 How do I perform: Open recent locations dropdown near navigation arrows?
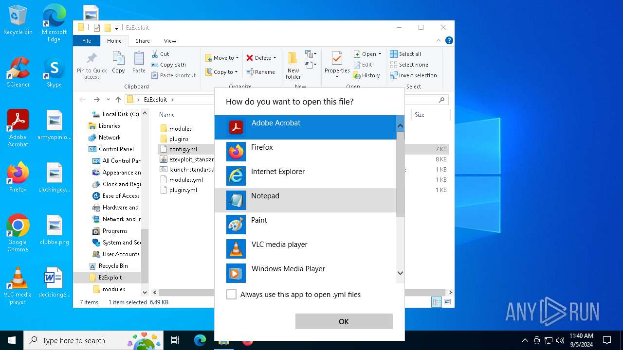tap(108, 100)
